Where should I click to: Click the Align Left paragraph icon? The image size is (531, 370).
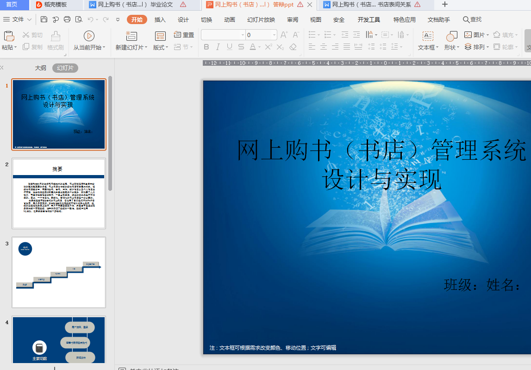pos(312,47)
